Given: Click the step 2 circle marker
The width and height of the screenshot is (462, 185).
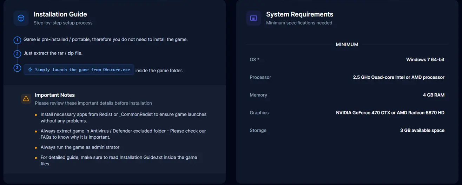Looking at the screenshot, I should (17, 54).
